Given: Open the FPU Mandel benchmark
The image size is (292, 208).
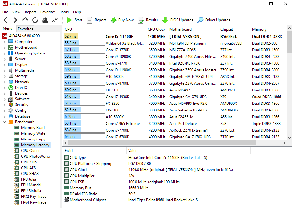Looking at the screenshot, I should (31, 185).
